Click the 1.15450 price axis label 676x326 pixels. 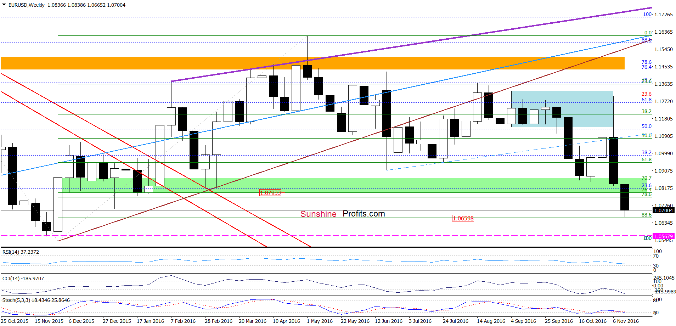[664, 49]
